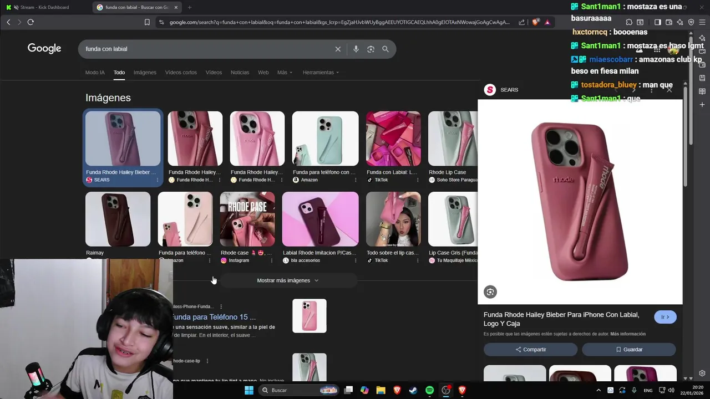Expand Mostrar más imágenes

click(288, 280)
